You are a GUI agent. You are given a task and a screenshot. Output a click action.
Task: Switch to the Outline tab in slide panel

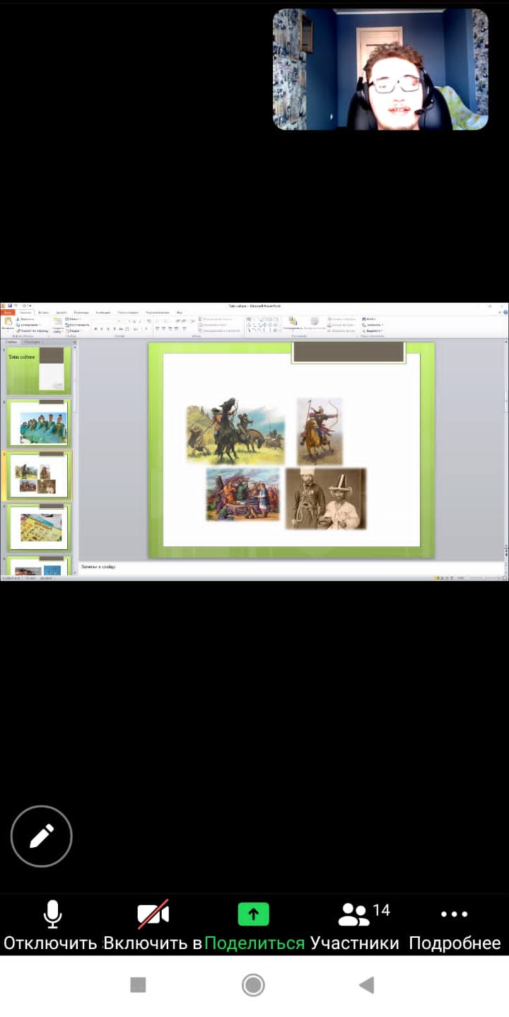point(33,342)
